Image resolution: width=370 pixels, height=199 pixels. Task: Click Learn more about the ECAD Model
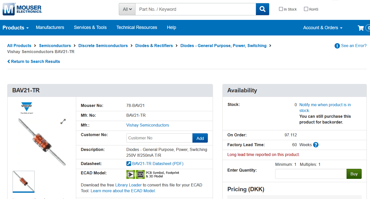pos(123,191)
